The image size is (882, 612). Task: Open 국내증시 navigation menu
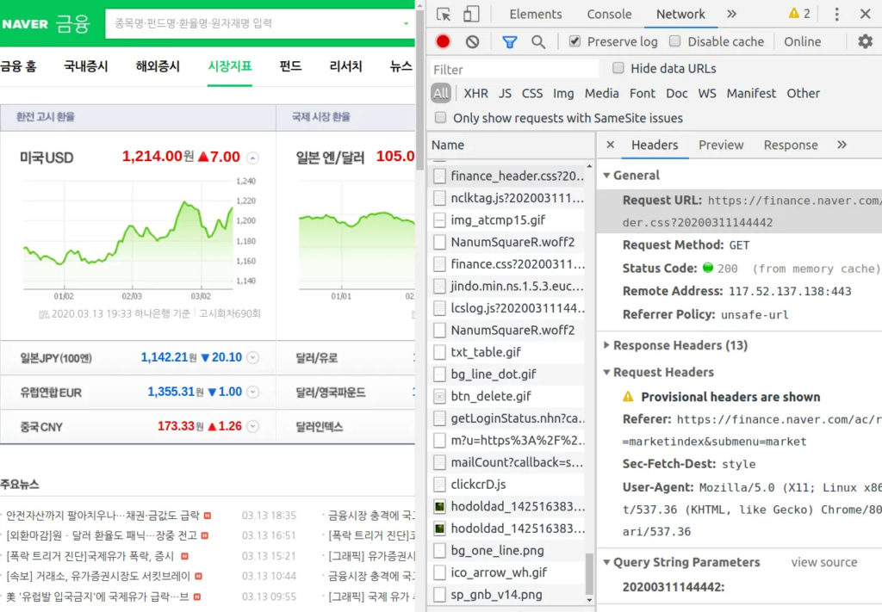(x=86, y=66)
